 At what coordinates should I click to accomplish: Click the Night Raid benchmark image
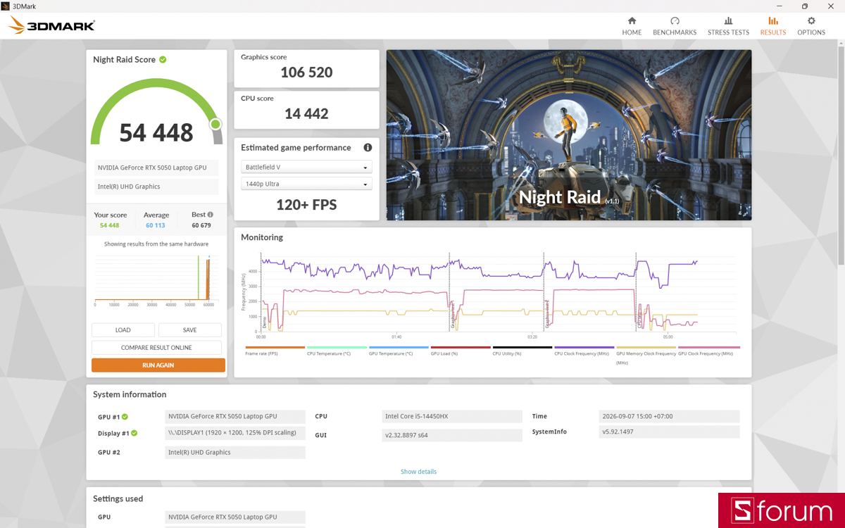click(569, 134)
